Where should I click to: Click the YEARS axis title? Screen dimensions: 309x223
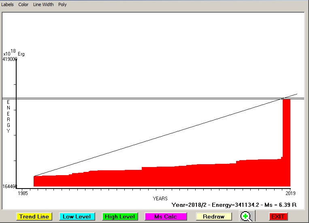(160, 199)
